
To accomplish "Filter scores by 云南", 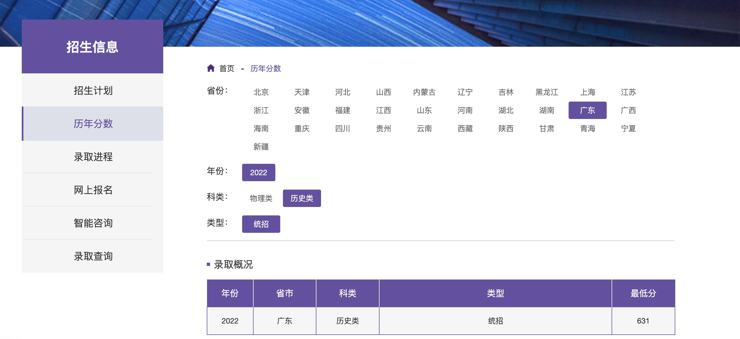I will pos(424,128).
